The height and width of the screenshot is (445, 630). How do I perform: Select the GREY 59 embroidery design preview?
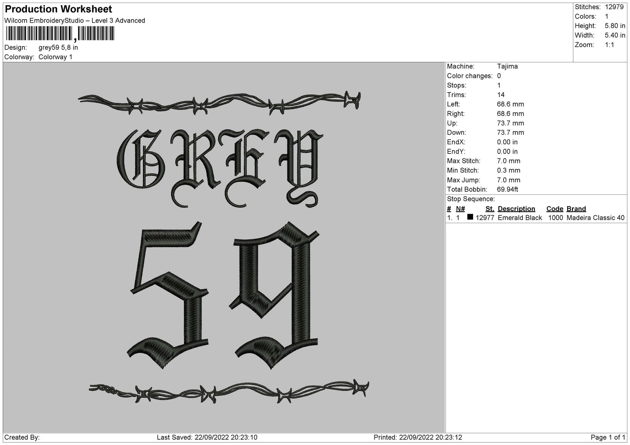tap(224, 247)
